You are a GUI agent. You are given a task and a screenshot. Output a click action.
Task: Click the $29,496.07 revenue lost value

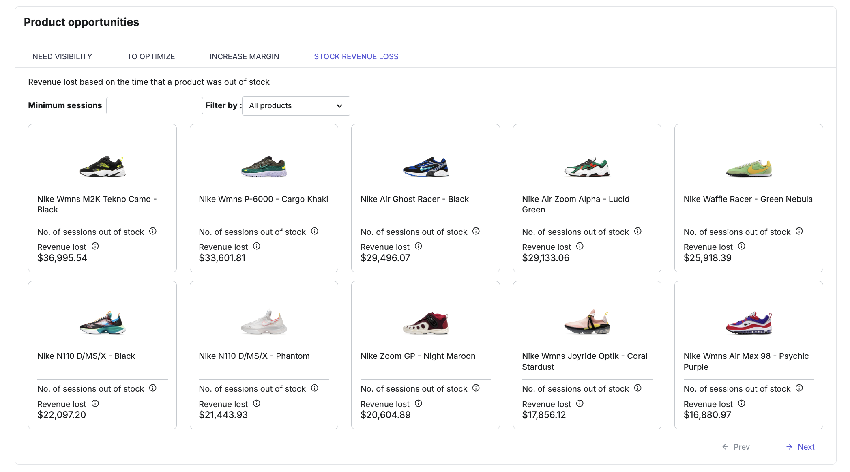(385, 258)
